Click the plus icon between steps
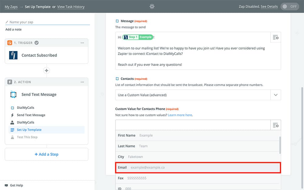Screen dimensions: 304x190 [x=47, y=71]
